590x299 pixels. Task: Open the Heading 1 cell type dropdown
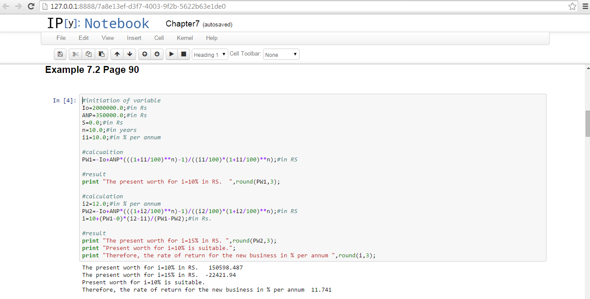pyautogui.click(x=210, y=55)
